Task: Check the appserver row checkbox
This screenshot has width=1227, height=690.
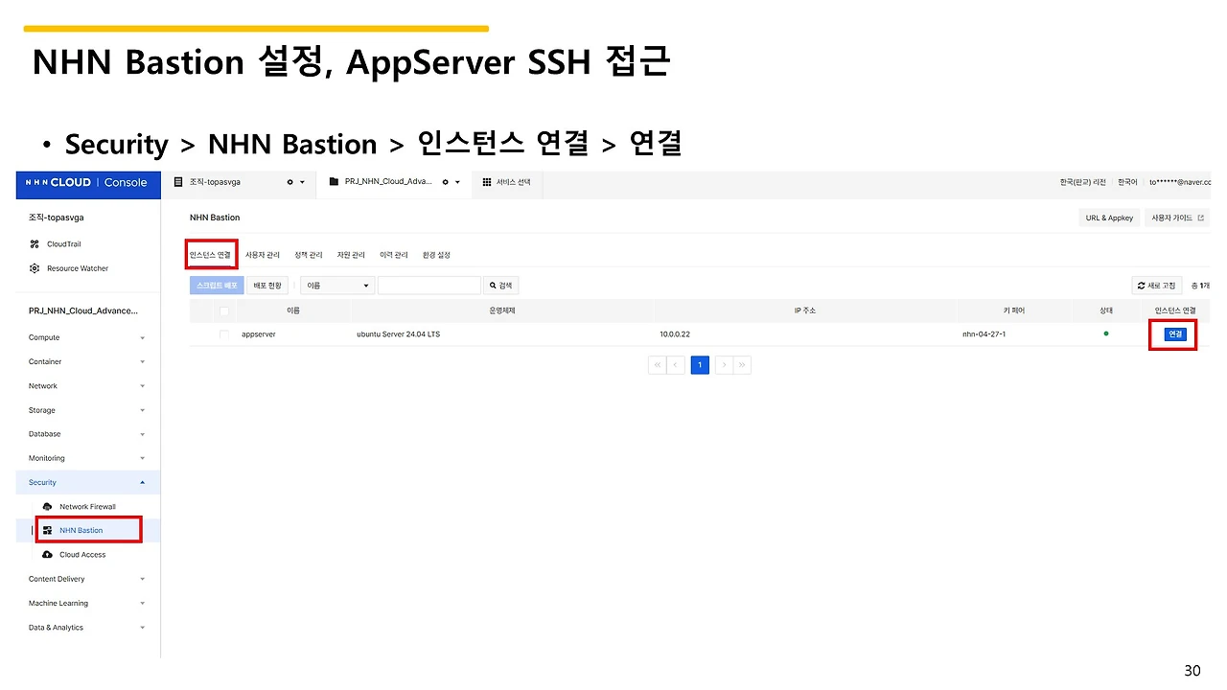Action: (x=224, y=333)
